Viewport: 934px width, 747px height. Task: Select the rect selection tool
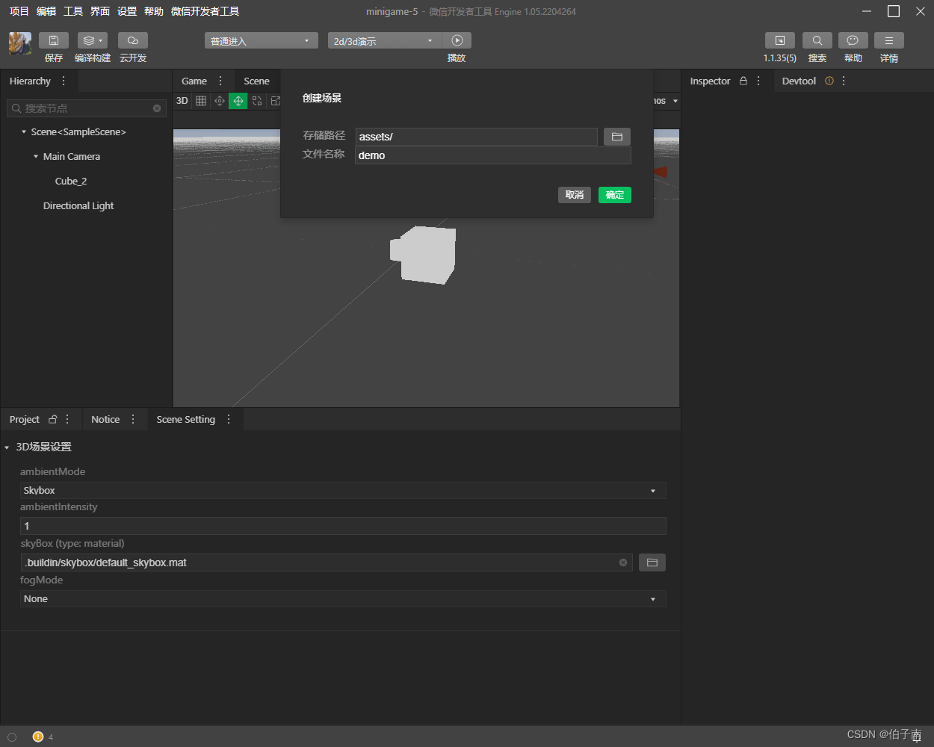click(x=257, y=101)
